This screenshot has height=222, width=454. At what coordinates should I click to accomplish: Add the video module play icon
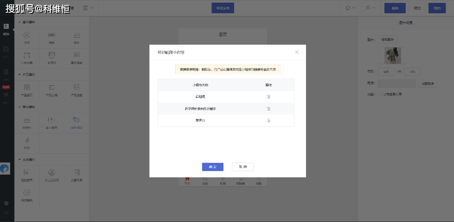tap(26, 192)
